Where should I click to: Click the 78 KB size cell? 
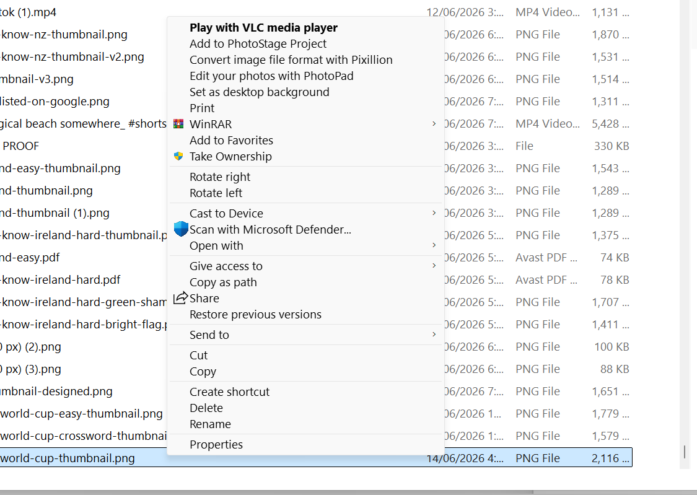pos(615,280)
